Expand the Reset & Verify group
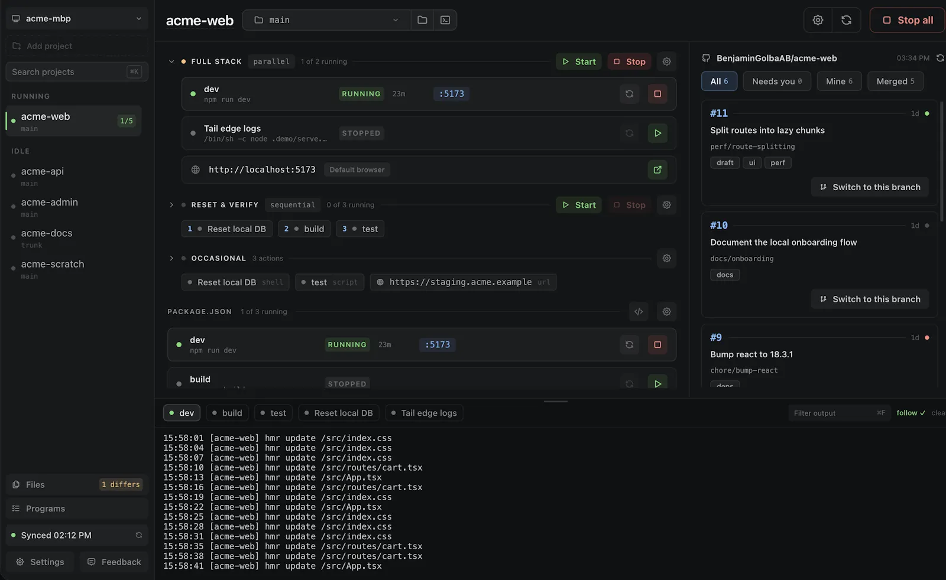The height and width of the screenshot is (580, 946). click(171, 205)
